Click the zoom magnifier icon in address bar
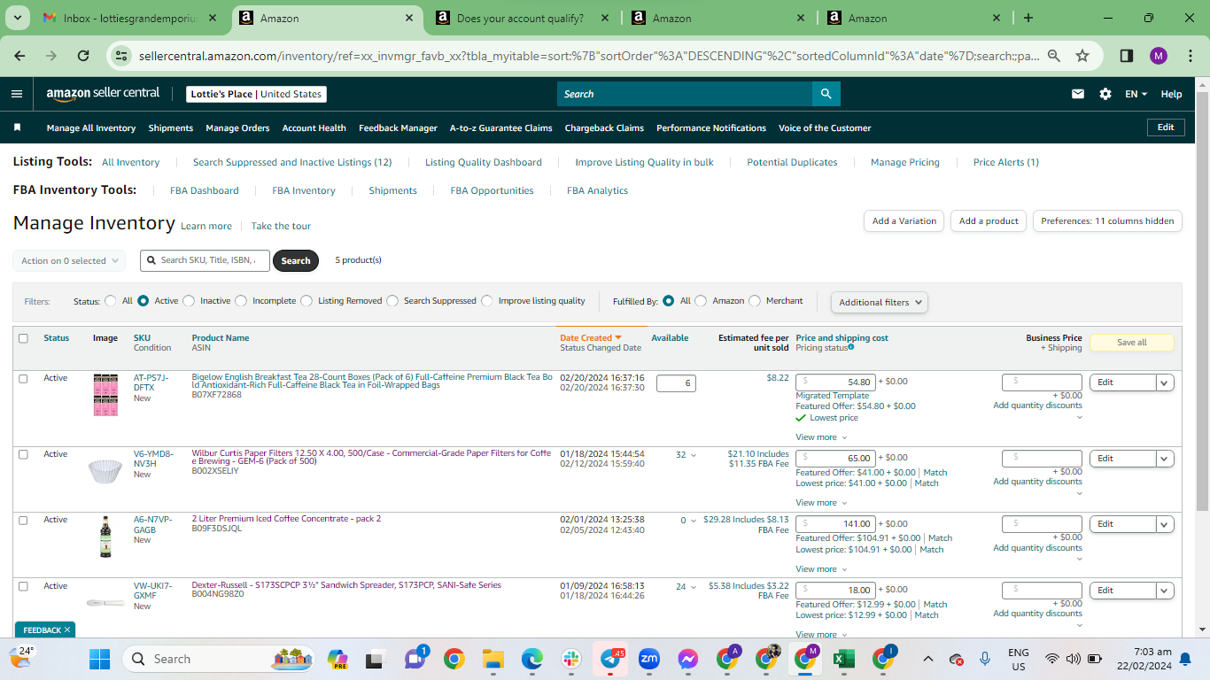Screen dimensions: 1210x680 tap(1054, 56)
